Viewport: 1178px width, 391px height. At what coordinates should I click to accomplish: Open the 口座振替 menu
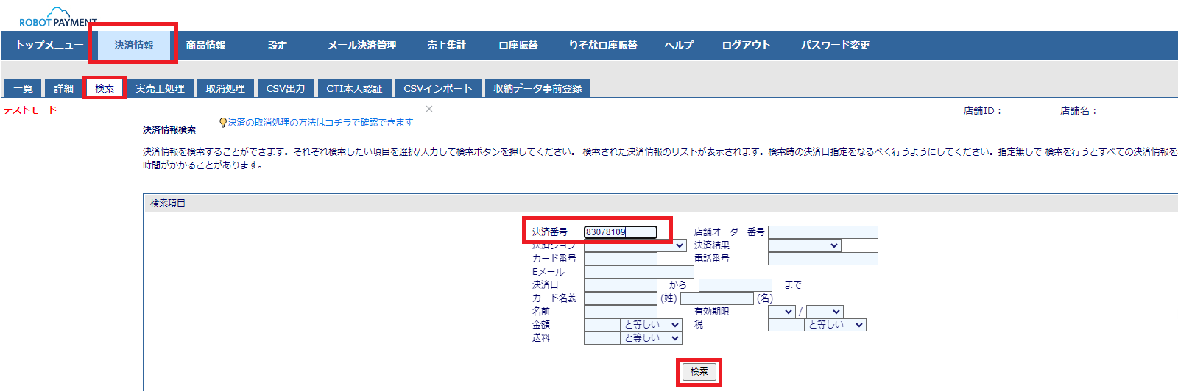click(x=518, y=45)
